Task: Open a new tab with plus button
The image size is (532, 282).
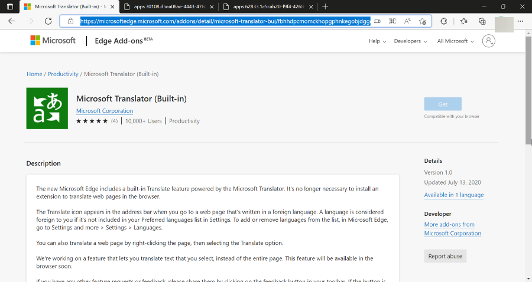Action: tap(325, 6)
